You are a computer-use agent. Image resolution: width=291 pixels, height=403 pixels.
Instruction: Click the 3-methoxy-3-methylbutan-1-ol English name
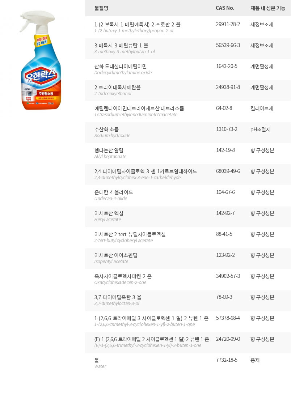[124, 52]
